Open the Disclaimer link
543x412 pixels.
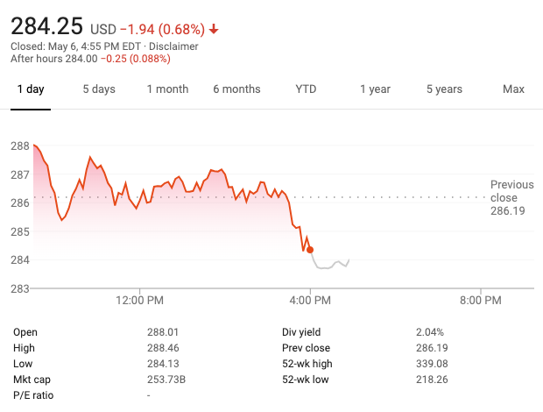tap(173, 46)
